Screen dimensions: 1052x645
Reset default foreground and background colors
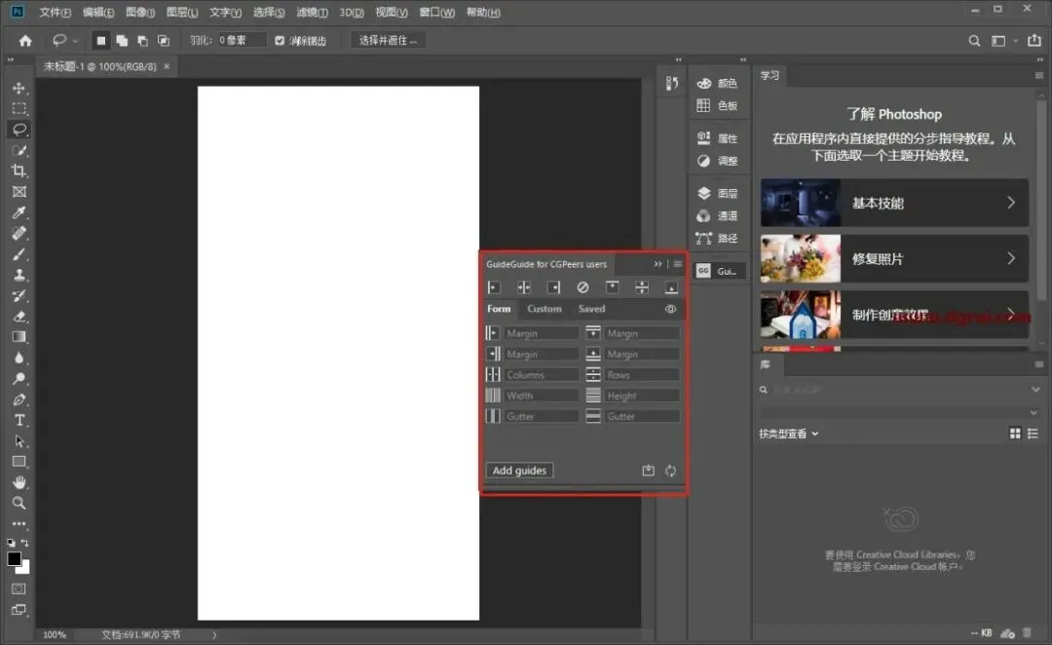12,543
